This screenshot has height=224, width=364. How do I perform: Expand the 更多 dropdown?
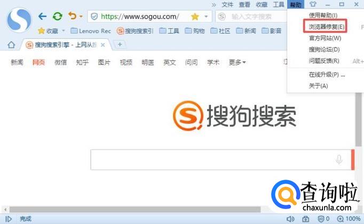coord(237,62)
